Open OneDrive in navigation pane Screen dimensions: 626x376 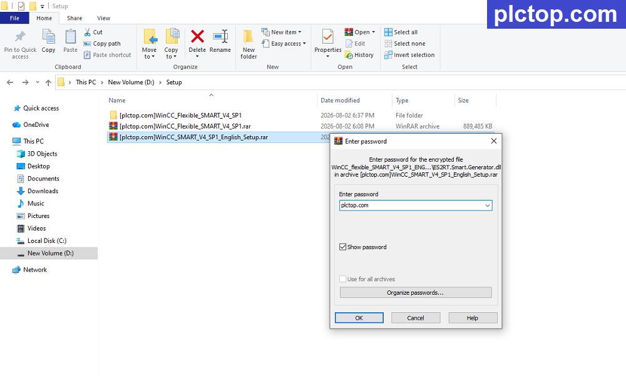[31, 125]
